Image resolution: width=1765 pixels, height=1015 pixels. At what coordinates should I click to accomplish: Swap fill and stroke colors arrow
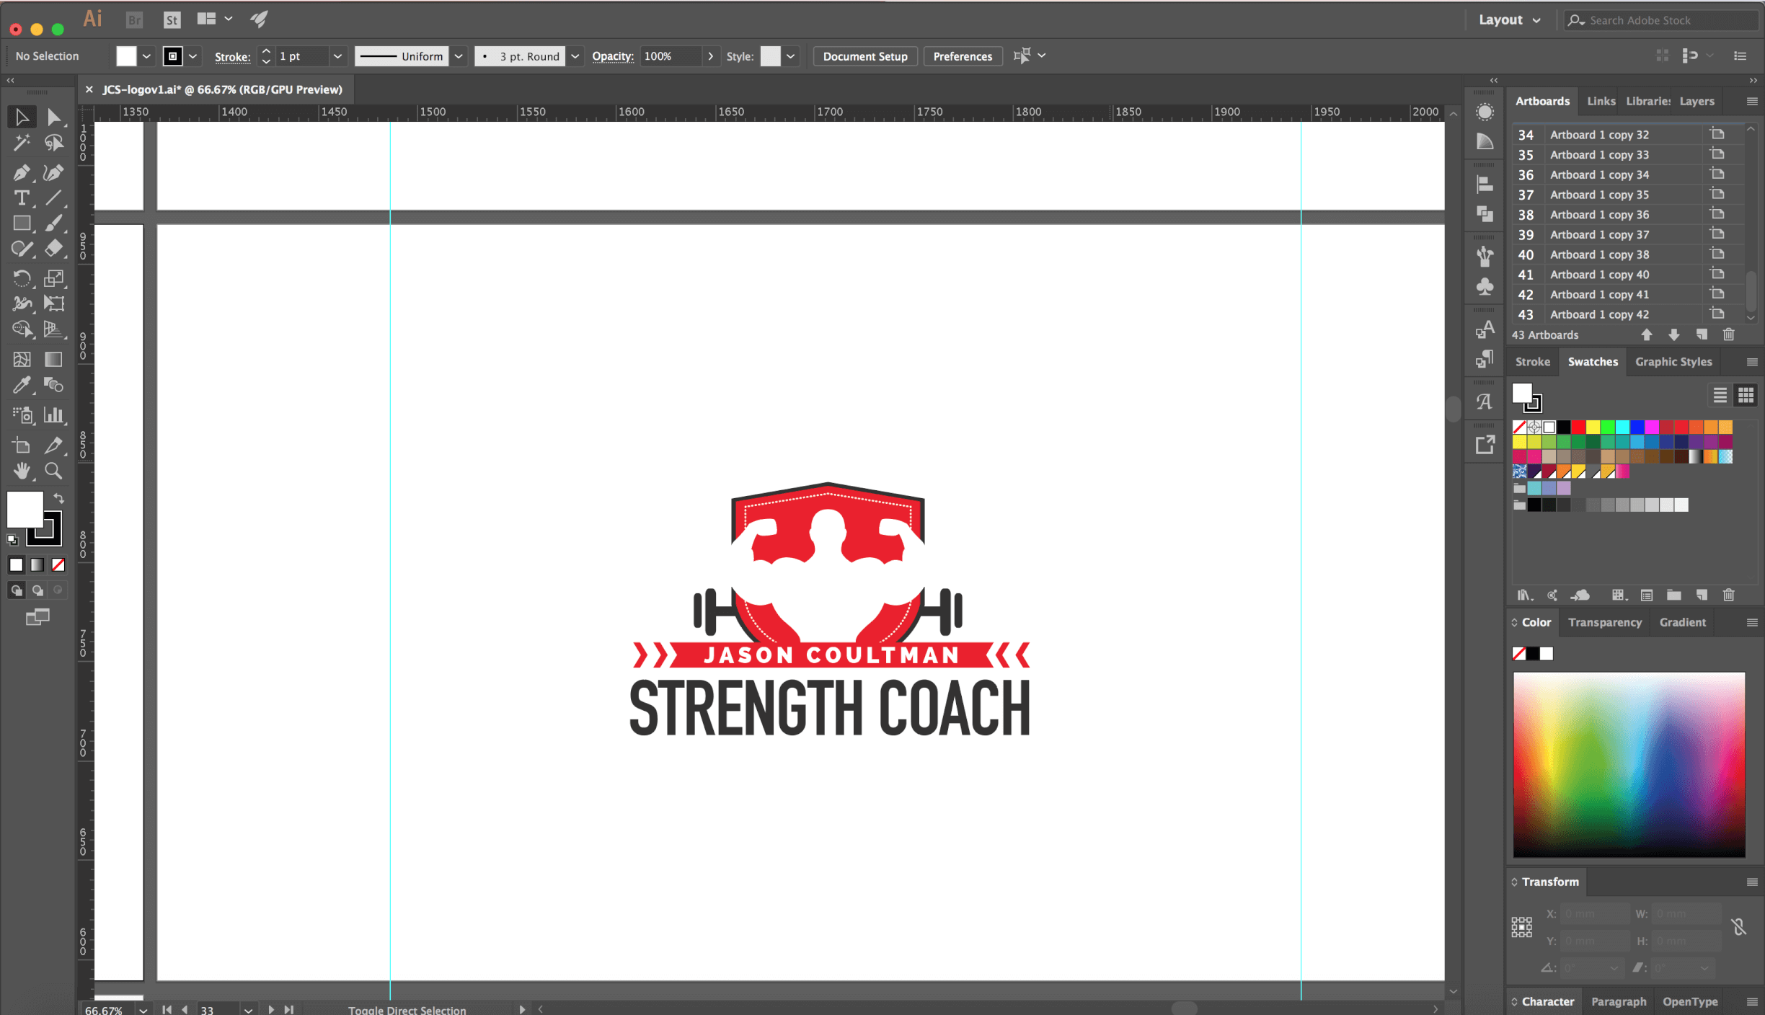(59, 498)
